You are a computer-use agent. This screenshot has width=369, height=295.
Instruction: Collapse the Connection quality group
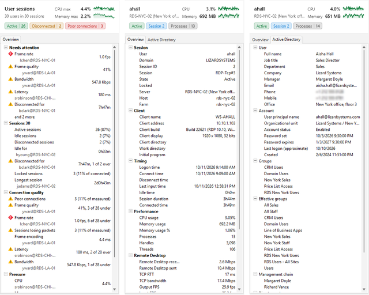click(x=6, y=192)
